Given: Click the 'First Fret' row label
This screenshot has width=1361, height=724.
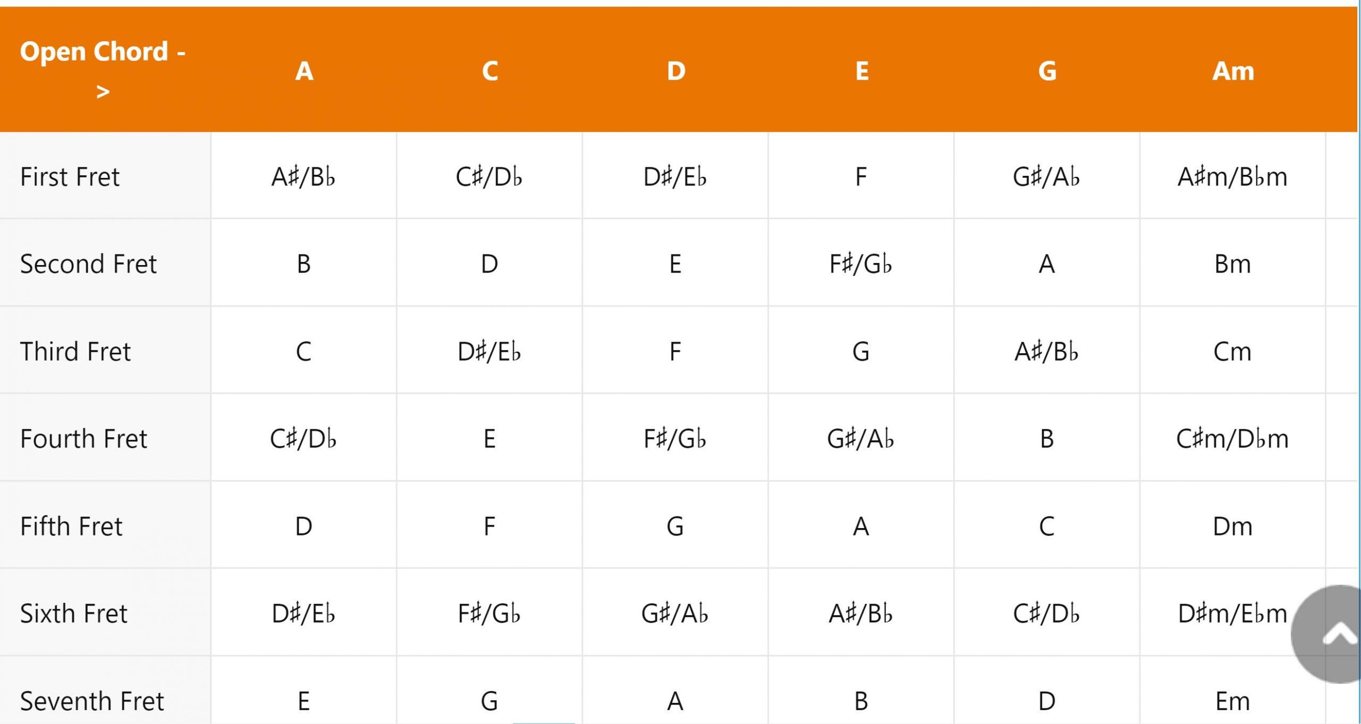Looking at the screenshot, I should click(x=69, y=177).
